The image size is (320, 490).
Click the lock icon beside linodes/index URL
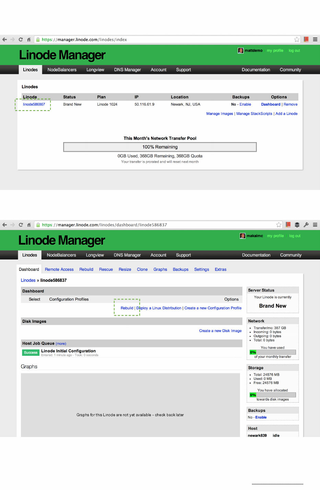point(38,40)
